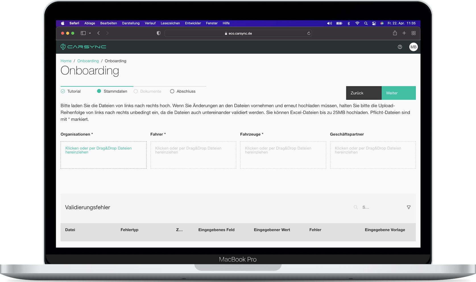Open Control Center icon
This screenshot has height=282, width=476.
[374, 23]
